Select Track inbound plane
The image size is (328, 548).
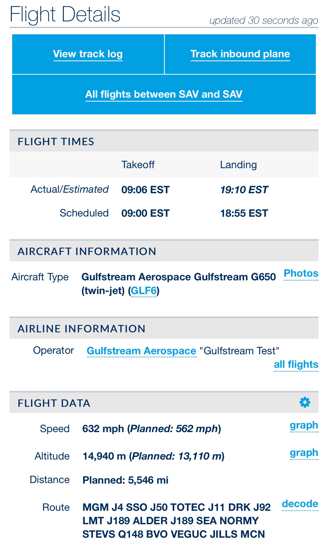240,54
